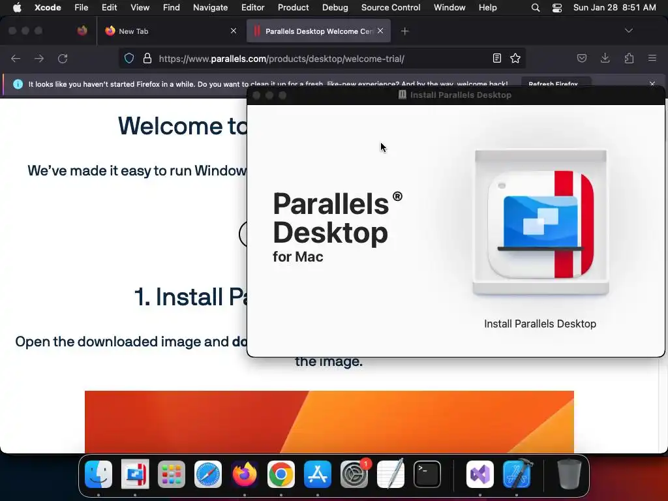Open the Extensions panel
This screenshot has width=668, height=501.
[629, 58]
